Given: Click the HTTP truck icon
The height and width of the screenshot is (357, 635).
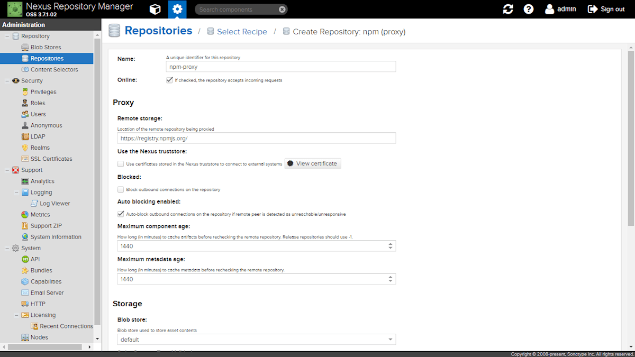Looking at the screenshot, I should [25, 304].
